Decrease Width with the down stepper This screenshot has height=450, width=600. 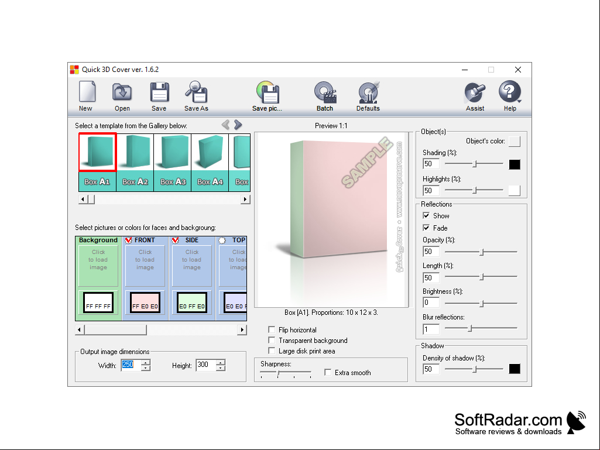click(x=145, y=368)
